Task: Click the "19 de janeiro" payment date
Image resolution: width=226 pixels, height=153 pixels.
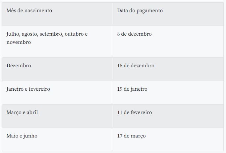Action: (132, 89)
